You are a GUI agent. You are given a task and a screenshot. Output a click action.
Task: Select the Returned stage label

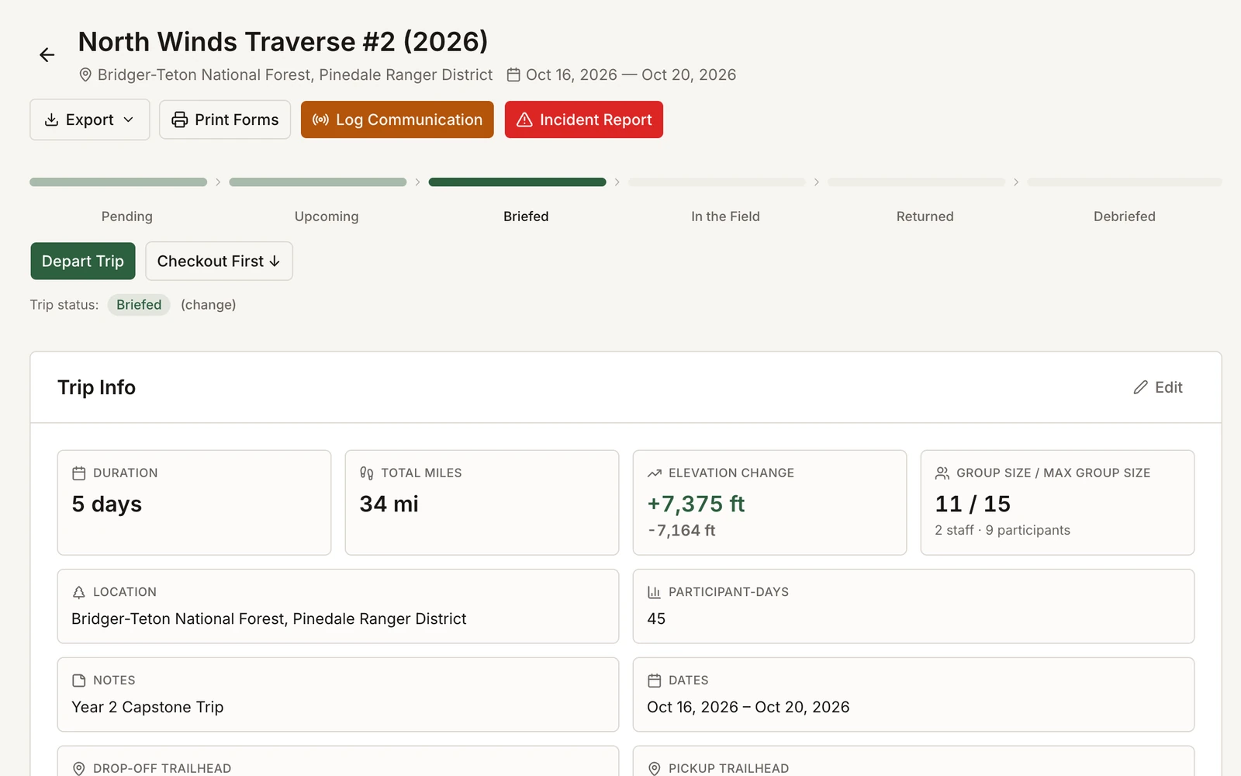point(925,217)
